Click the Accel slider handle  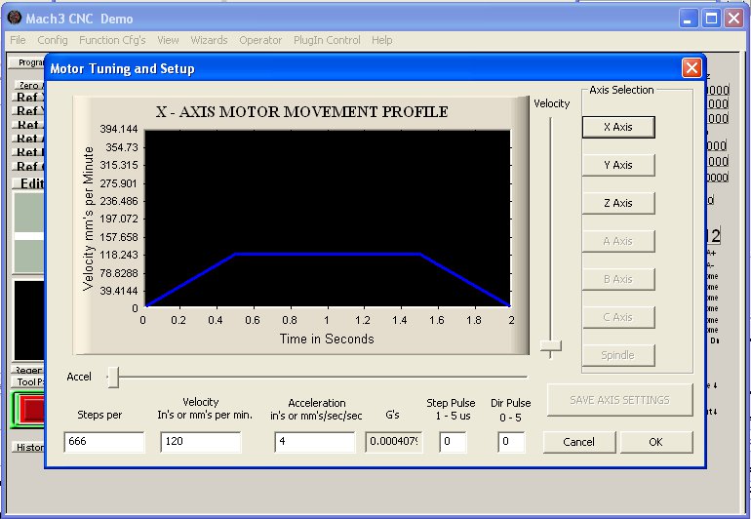tap(113, 377)
